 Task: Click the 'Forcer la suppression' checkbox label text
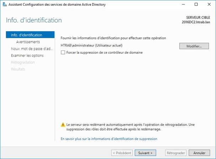[104, 52]
